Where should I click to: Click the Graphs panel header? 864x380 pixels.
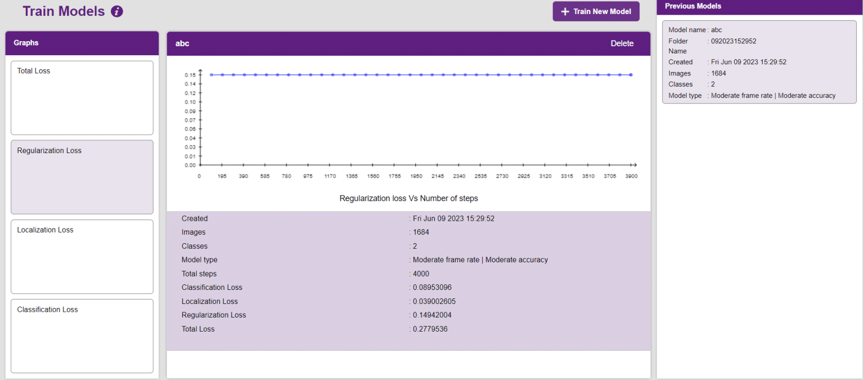[82, 43]
